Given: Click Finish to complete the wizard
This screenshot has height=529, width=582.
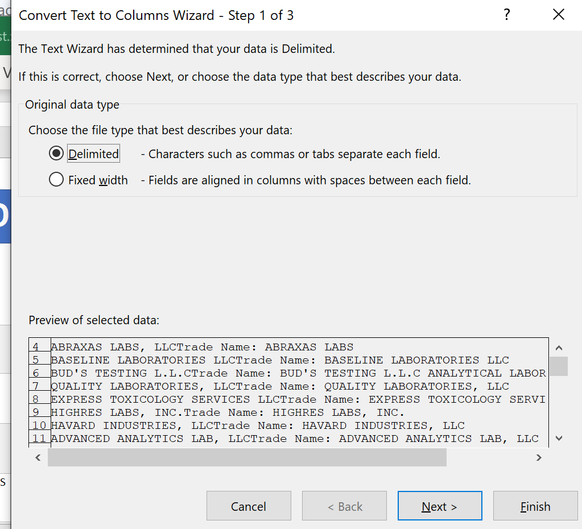Looking at the screenshot, I should click(535, 506).
